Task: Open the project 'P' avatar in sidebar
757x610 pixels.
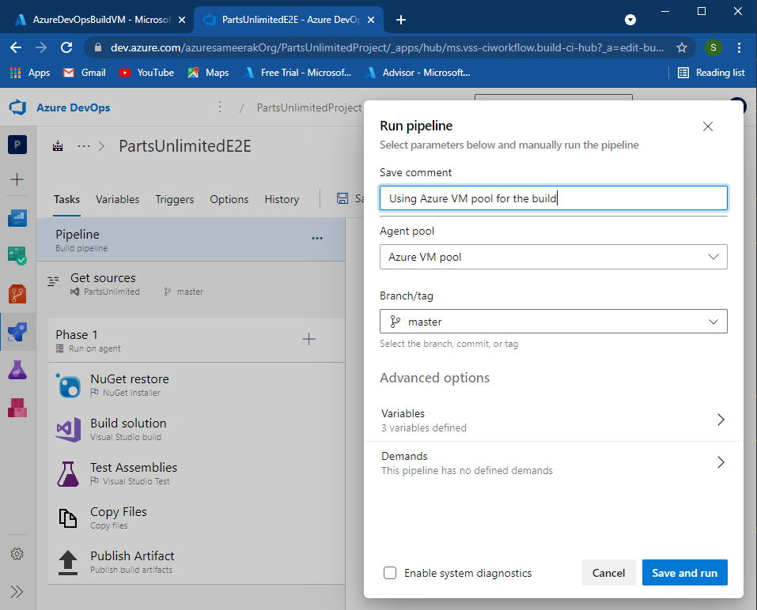Action: pyautogui.click(x=17, y=145)
